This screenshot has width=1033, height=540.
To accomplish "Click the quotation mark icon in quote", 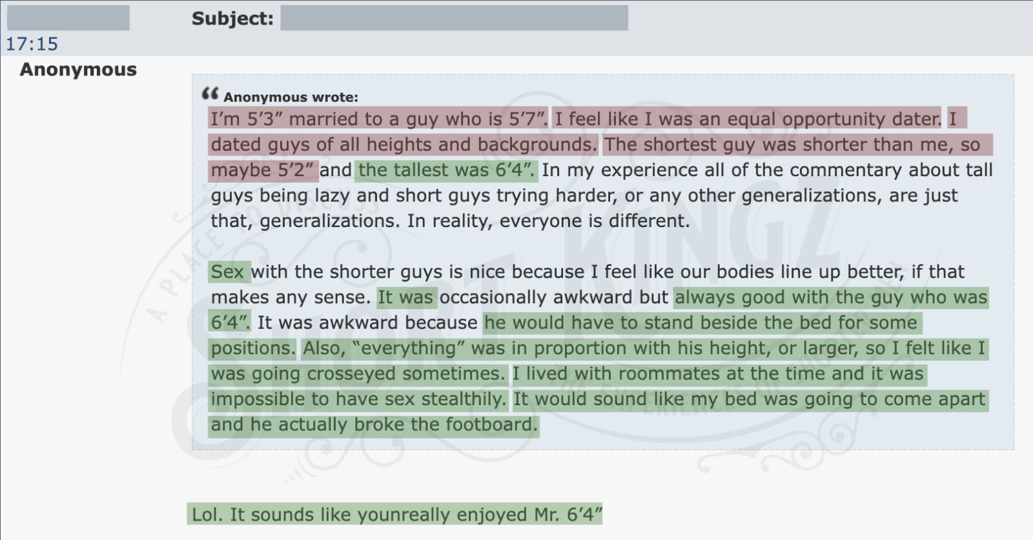I will [210, 94].
